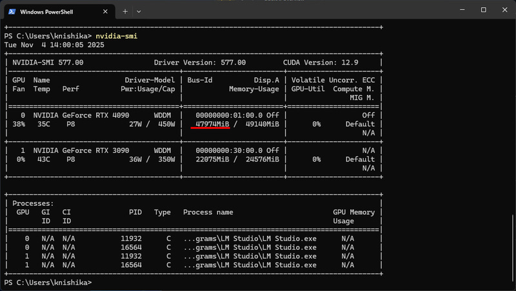Click the 47974MiB memory usage value

point(212,124)
